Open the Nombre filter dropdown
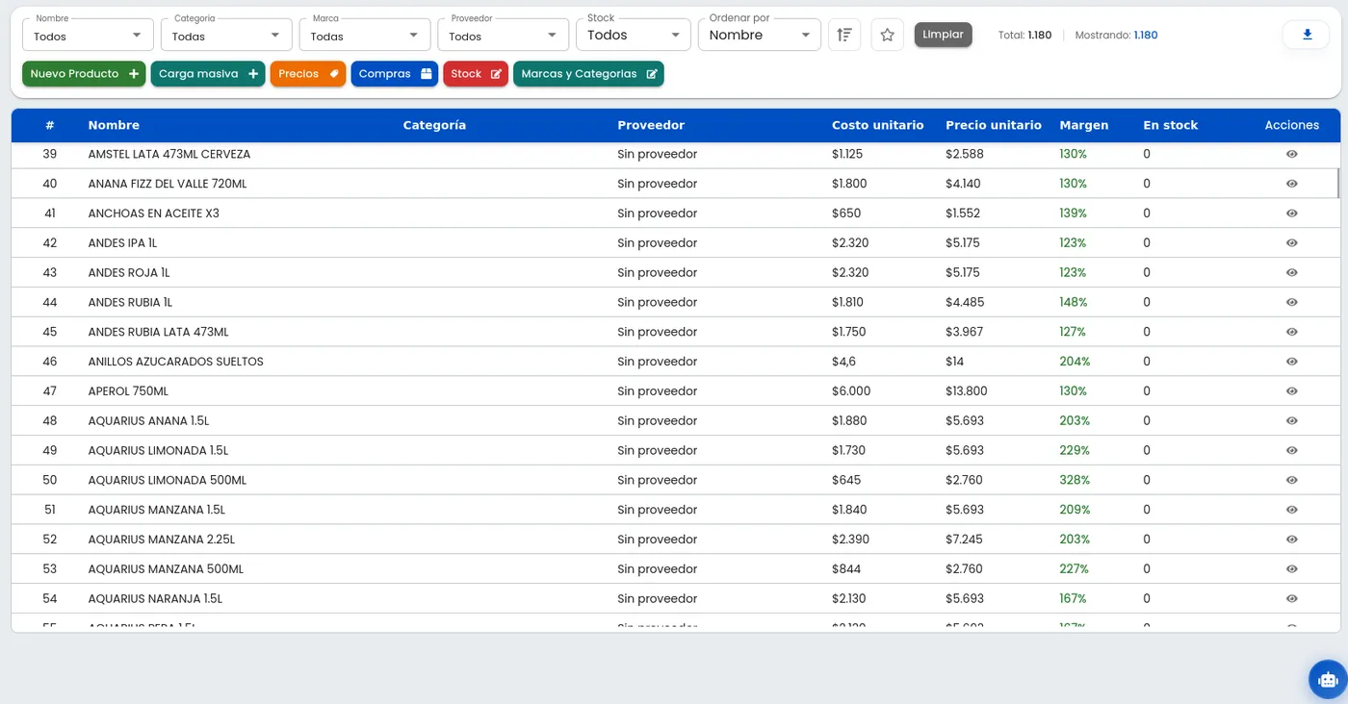1348x704 pixels. tap(88, 36)
